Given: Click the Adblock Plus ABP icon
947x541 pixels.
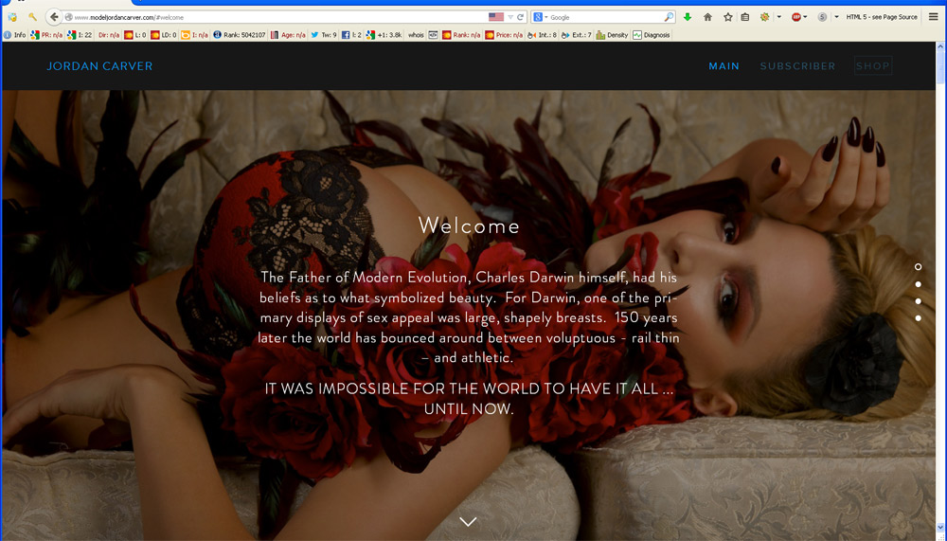Looking at the screenshot, I should coord(797,17).
